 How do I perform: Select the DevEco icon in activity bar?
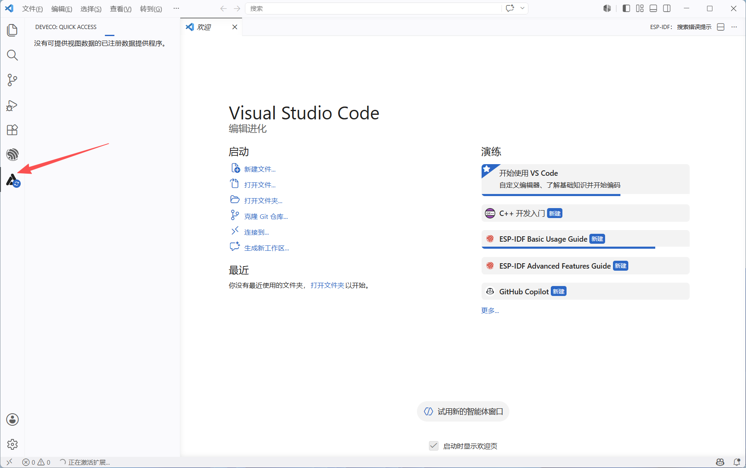pyautogui.click(x=13, y=180)
